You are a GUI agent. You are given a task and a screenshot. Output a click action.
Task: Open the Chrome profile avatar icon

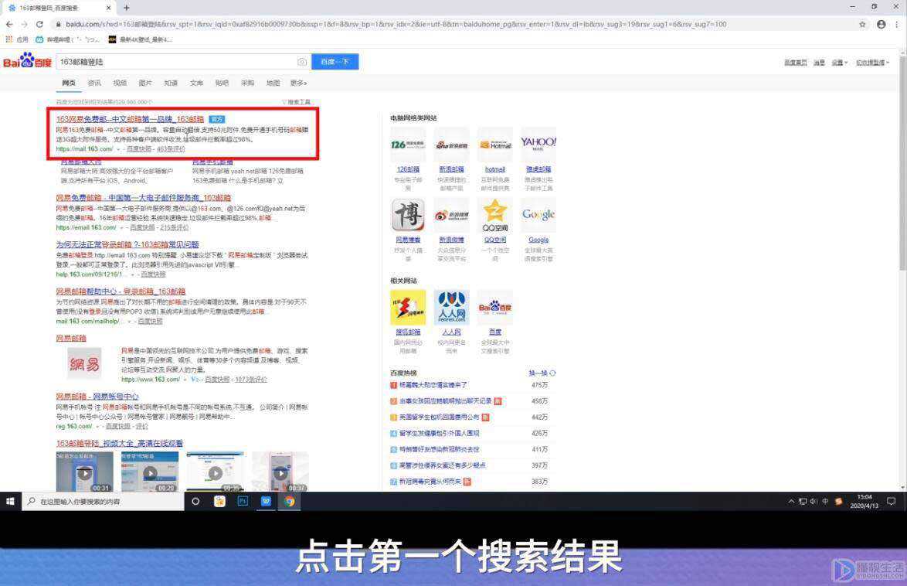[881, 24]
